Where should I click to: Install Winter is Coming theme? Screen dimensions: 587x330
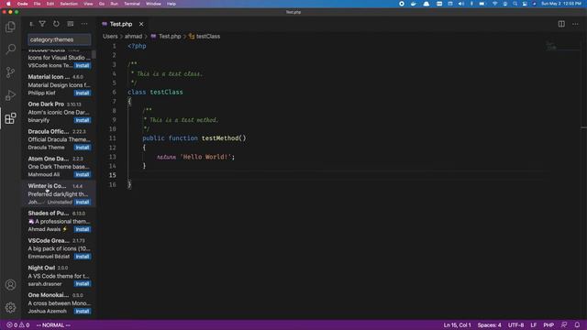[82, 202]
